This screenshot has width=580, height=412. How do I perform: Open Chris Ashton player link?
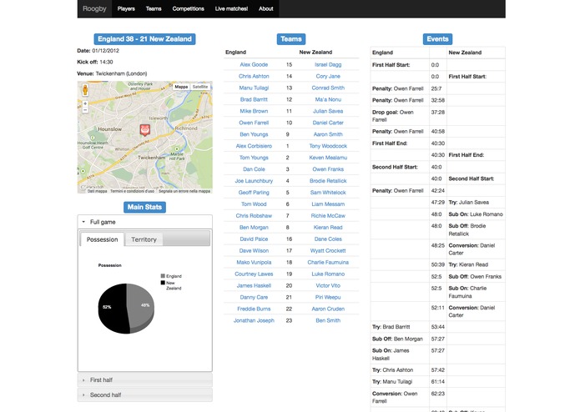pyautogui.click(x=254, y=76)
